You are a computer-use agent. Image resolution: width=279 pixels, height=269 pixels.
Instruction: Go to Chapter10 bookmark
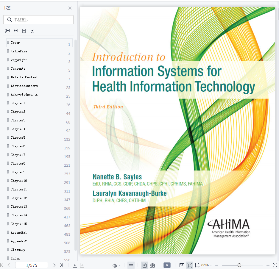click(39, 181)
